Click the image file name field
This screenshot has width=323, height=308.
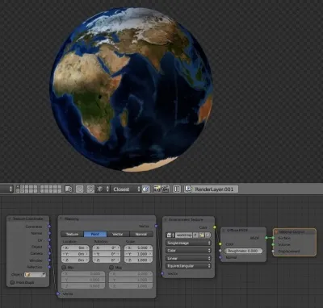click(x=184, y=235)
